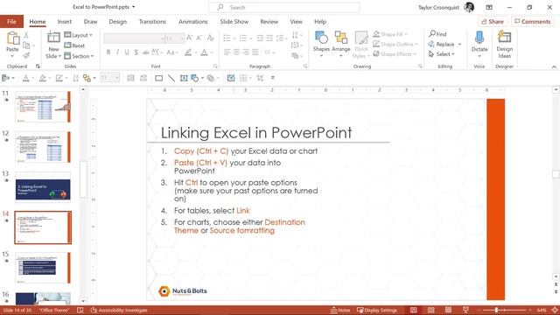This screenshot has width=560, height=315.
Task: Click the Review tab
Action: tap(269, 21)
